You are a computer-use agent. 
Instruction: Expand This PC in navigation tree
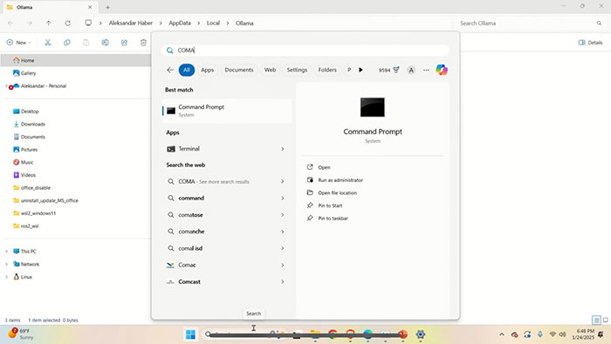coord(6,252)
